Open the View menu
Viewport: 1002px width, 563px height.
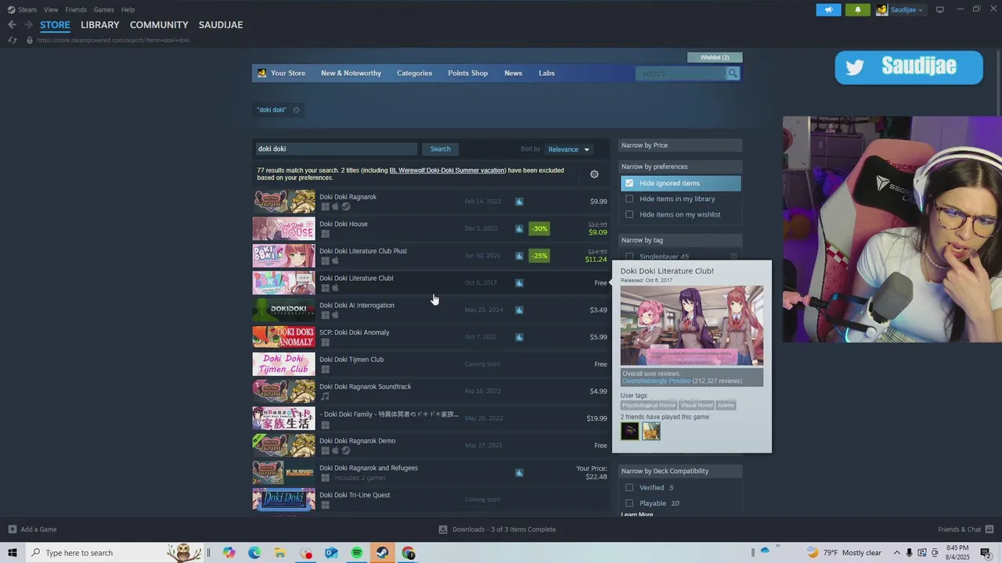(51, 9)
